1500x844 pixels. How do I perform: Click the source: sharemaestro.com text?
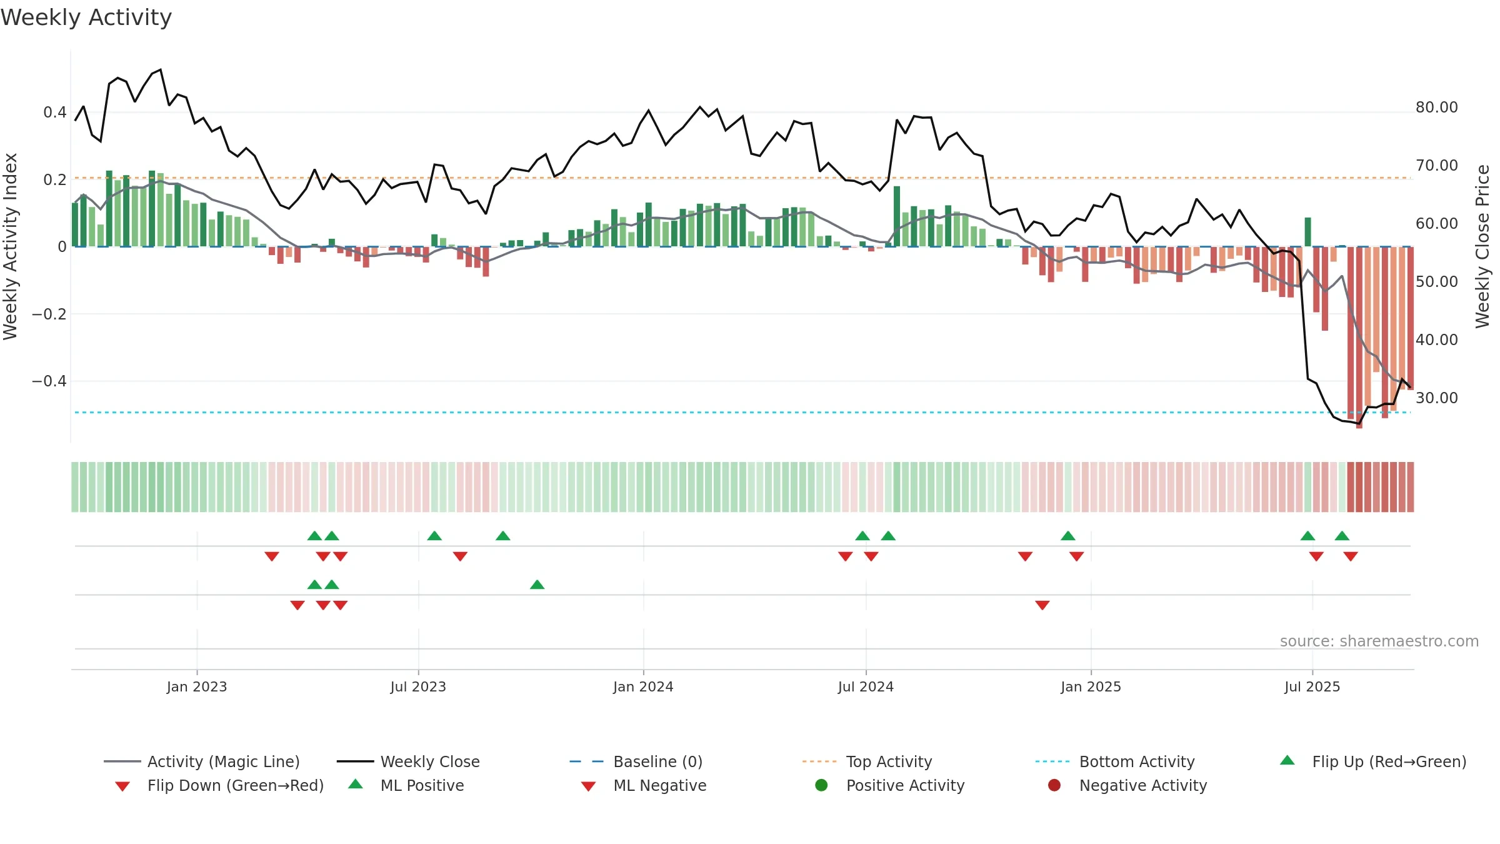coord(1379,641)
